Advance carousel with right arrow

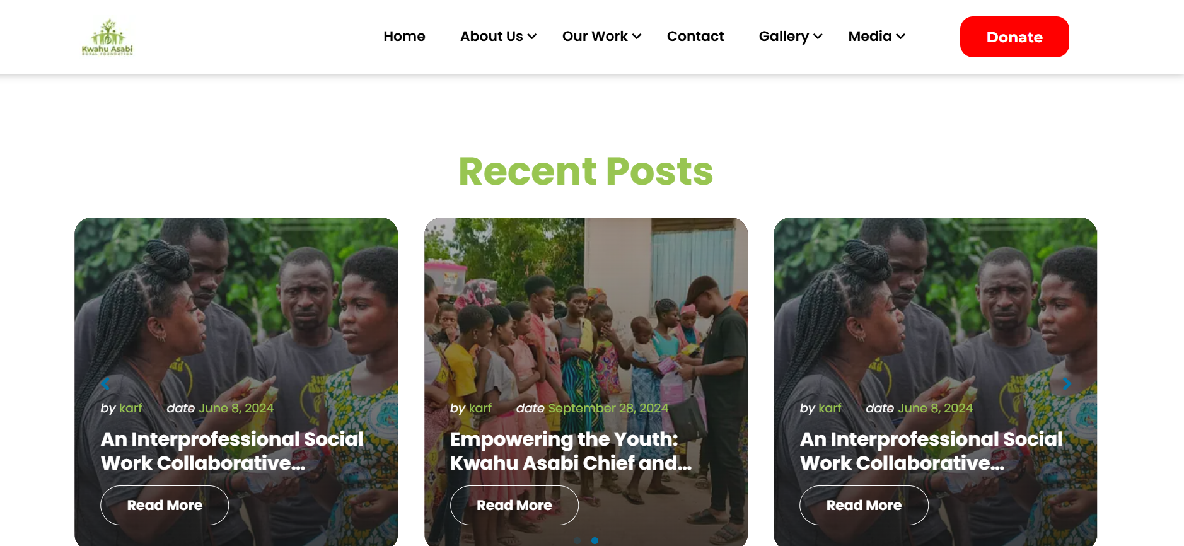(1066, 383)
